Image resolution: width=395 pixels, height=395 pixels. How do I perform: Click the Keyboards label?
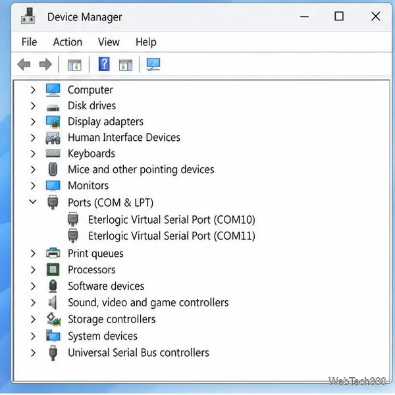(x=92, y=153)
